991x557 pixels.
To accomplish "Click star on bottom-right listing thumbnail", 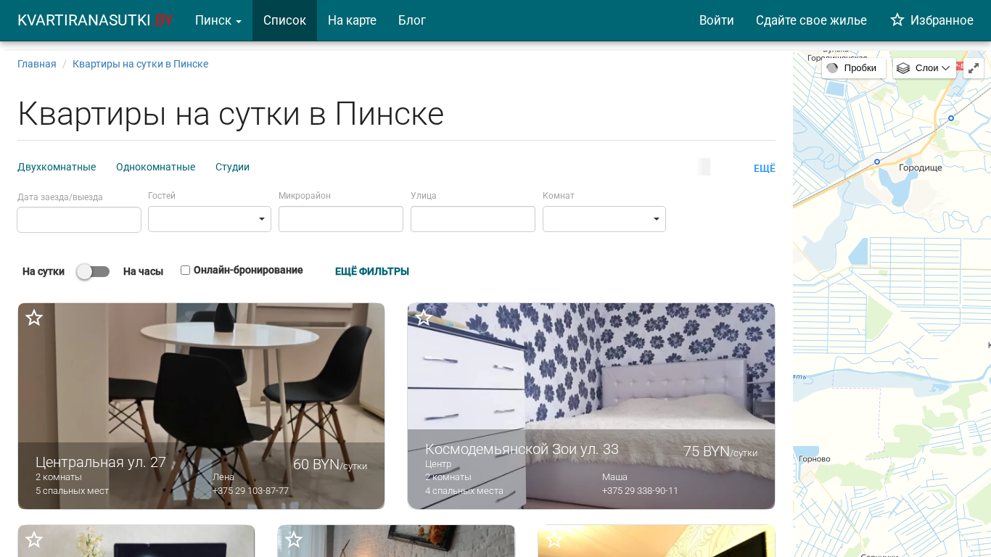I will coord(554,540).
